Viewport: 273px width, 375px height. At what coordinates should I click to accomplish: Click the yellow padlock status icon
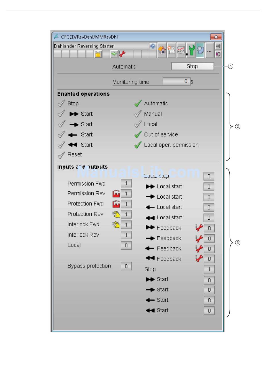pyautogui.click(x=98, y=54)
